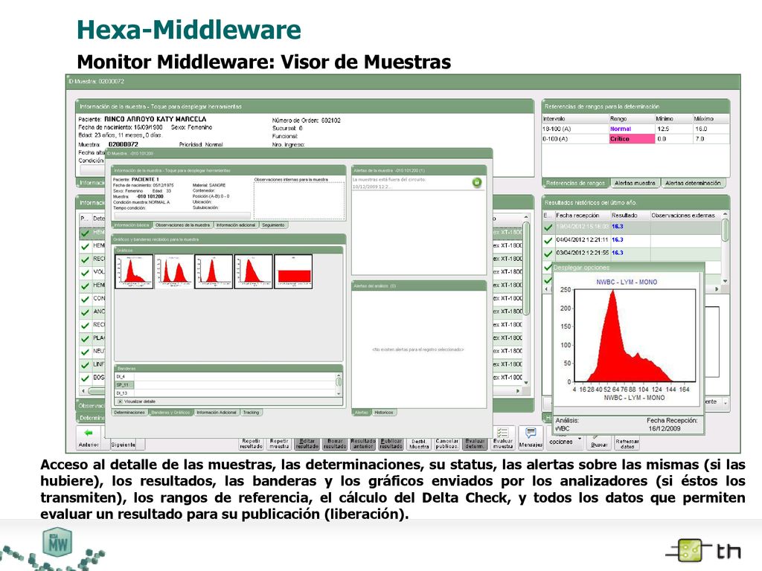Select the DI_13 row in Banderas
Image resolution: width=762 pixels, height=571 pixels.
click(226, 393)
